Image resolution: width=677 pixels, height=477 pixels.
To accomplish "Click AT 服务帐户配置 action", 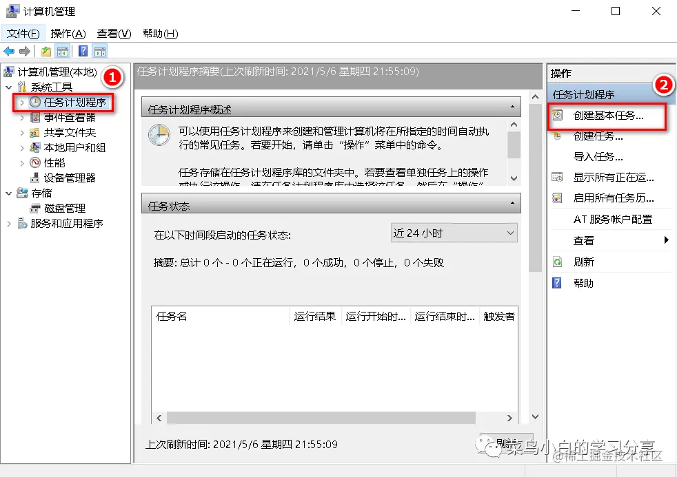I will click(613, 220).
